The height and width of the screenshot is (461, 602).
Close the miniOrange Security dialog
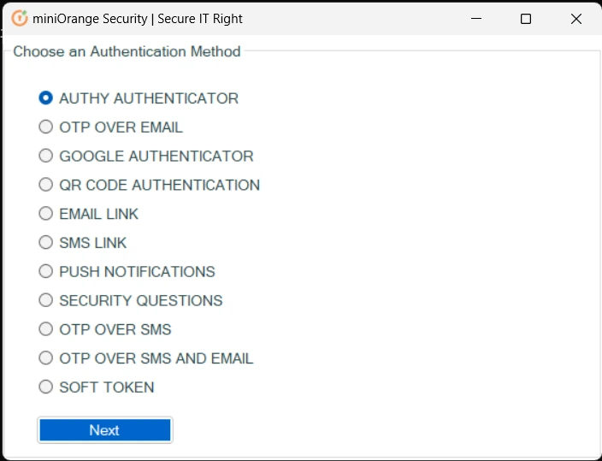(x=575, y=19)
